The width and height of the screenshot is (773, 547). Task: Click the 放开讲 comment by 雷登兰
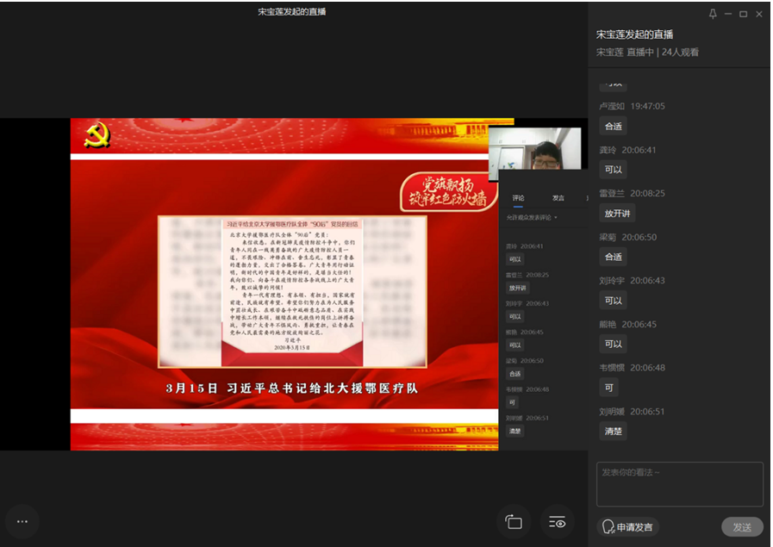coord(617,213)
